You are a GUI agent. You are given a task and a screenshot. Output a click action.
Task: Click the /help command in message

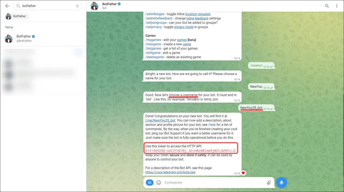(212, 125)
